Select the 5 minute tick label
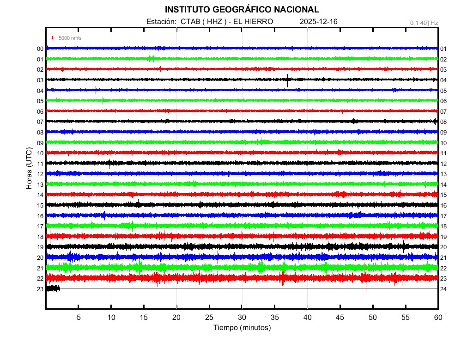Viewport: 473px width, 355px height. pyautogui.click(x=79, y=318)
